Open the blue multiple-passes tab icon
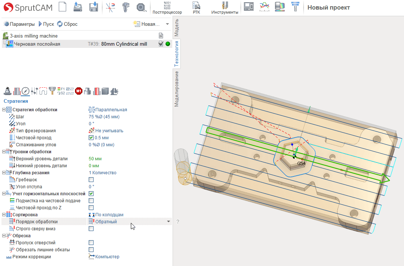404x266 pixels. tap(70, 91)
